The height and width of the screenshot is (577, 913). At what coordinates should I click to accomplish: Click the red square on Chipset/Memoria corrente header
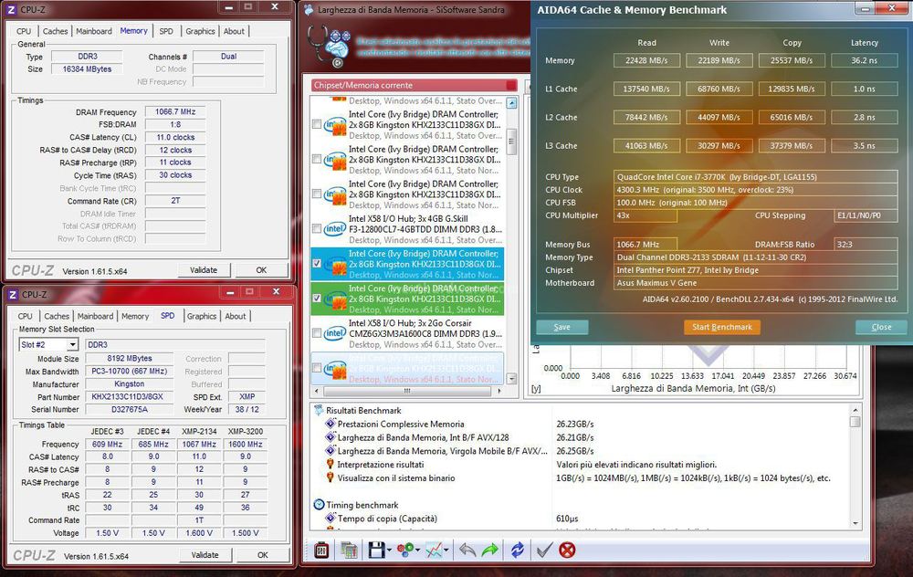pos(511,85)
